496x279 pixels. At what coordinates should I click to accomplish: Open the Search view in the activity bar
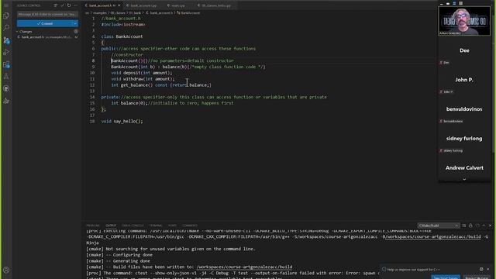[x=6, y=28]
